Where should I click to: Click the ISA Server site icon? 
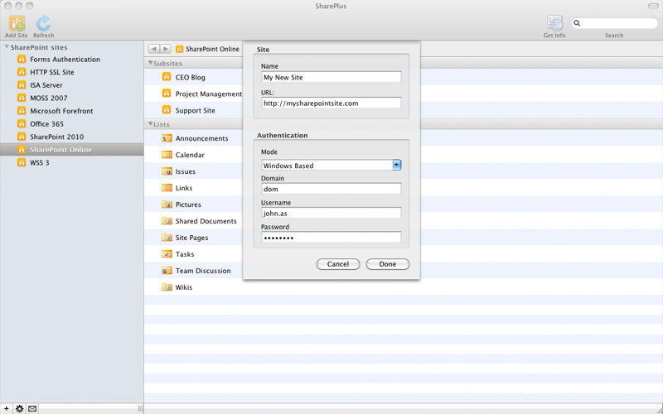coord(22,85)
